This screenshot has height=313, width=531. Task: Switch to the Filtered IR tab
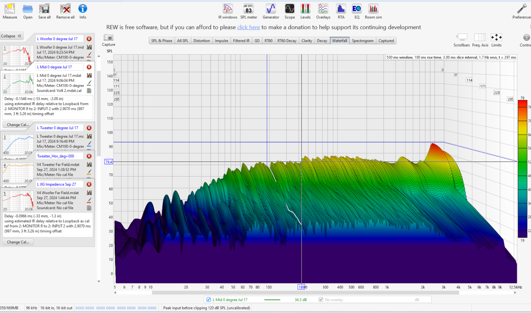241,41
